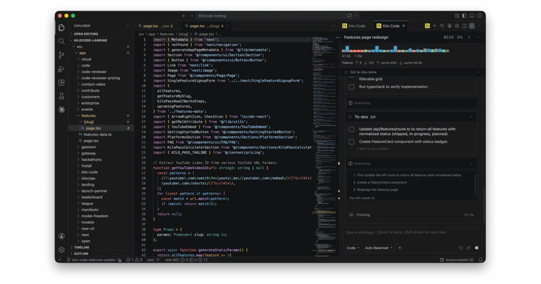The image size is (541, 284).
Task: Open Kilo Code task history icon
Action: 442,26
